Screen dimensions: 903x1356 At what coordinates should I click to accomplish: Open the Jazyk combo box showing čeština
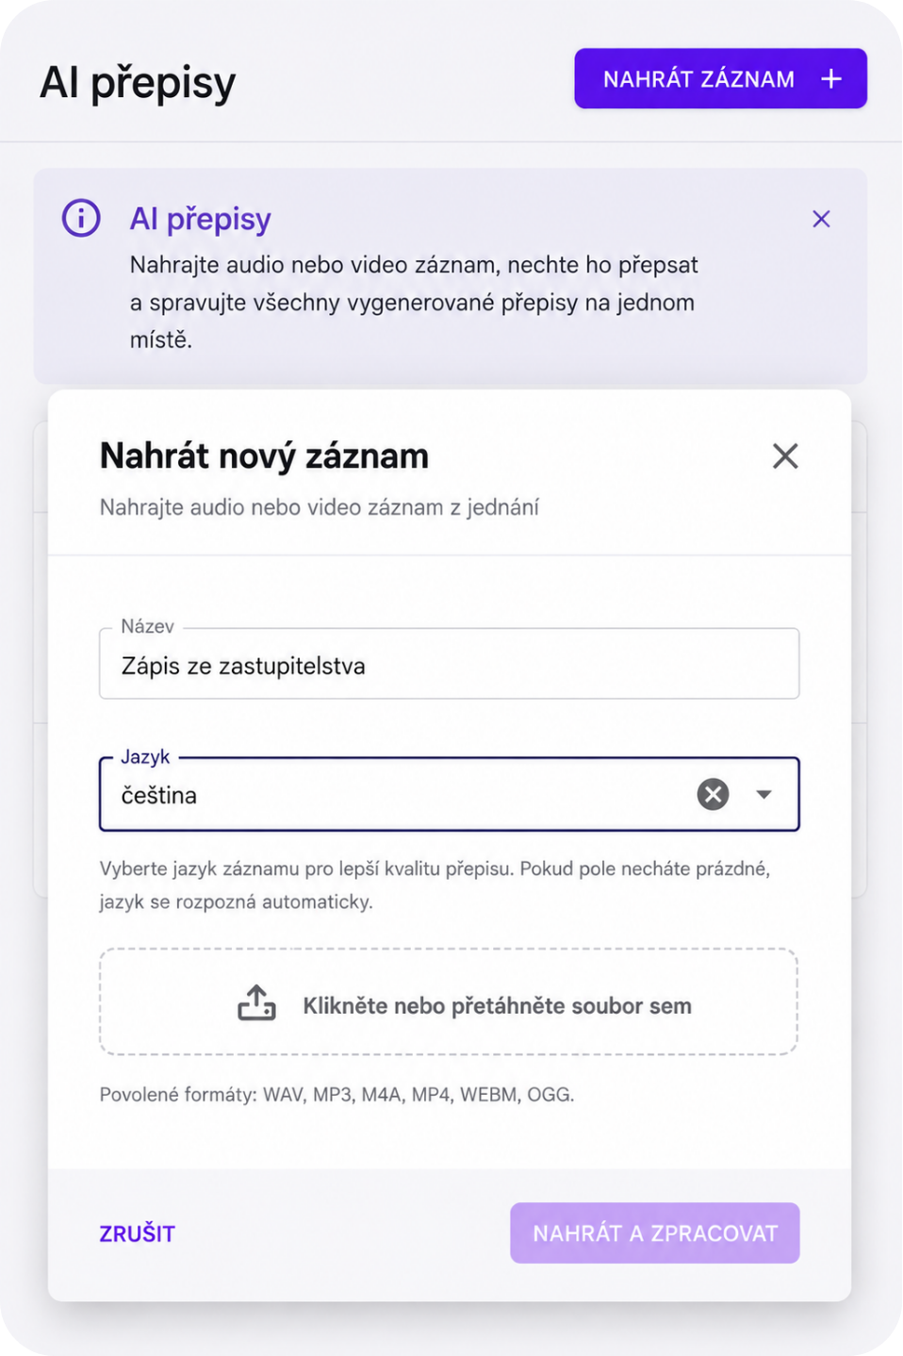pos(450,794)
